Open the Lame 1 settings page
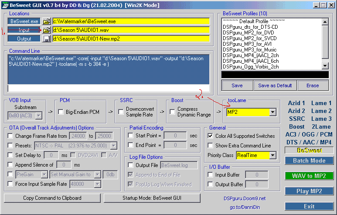The image size is (337, 215). 321,103
